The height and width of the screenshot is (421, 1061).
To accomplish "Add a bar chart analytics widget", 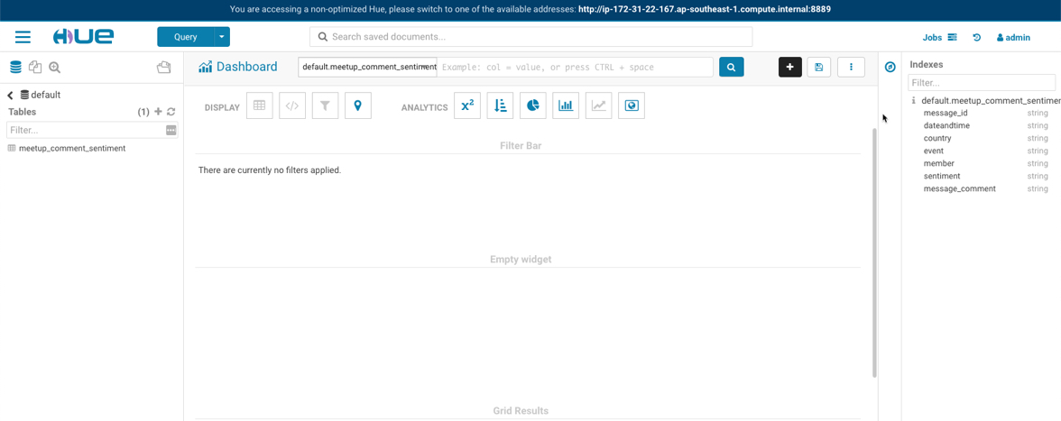I will point(566,105).
